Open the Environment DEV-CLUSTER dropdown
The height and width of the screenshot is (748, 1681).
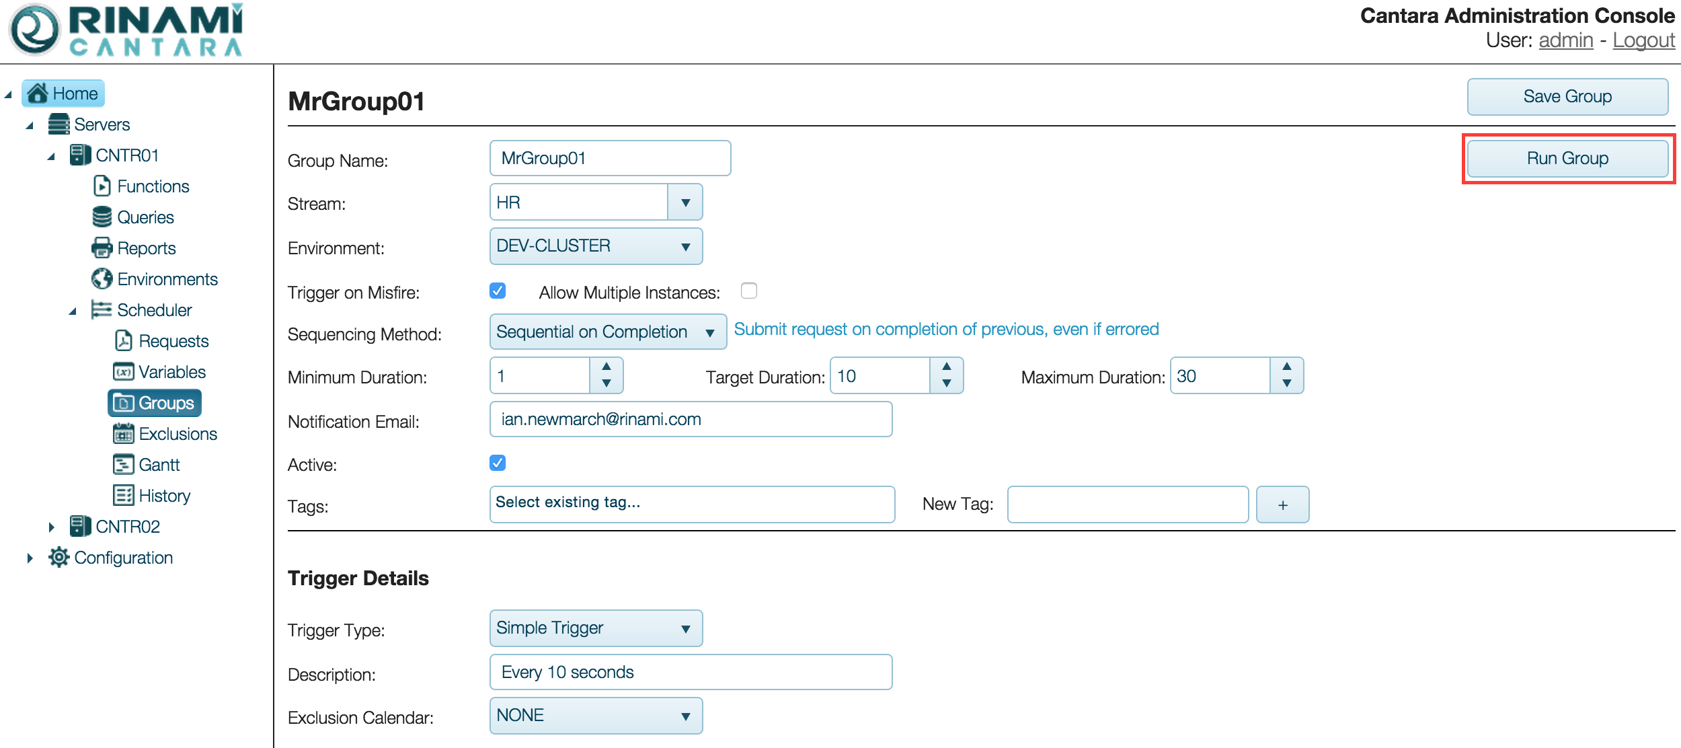[x=596, y=246]
